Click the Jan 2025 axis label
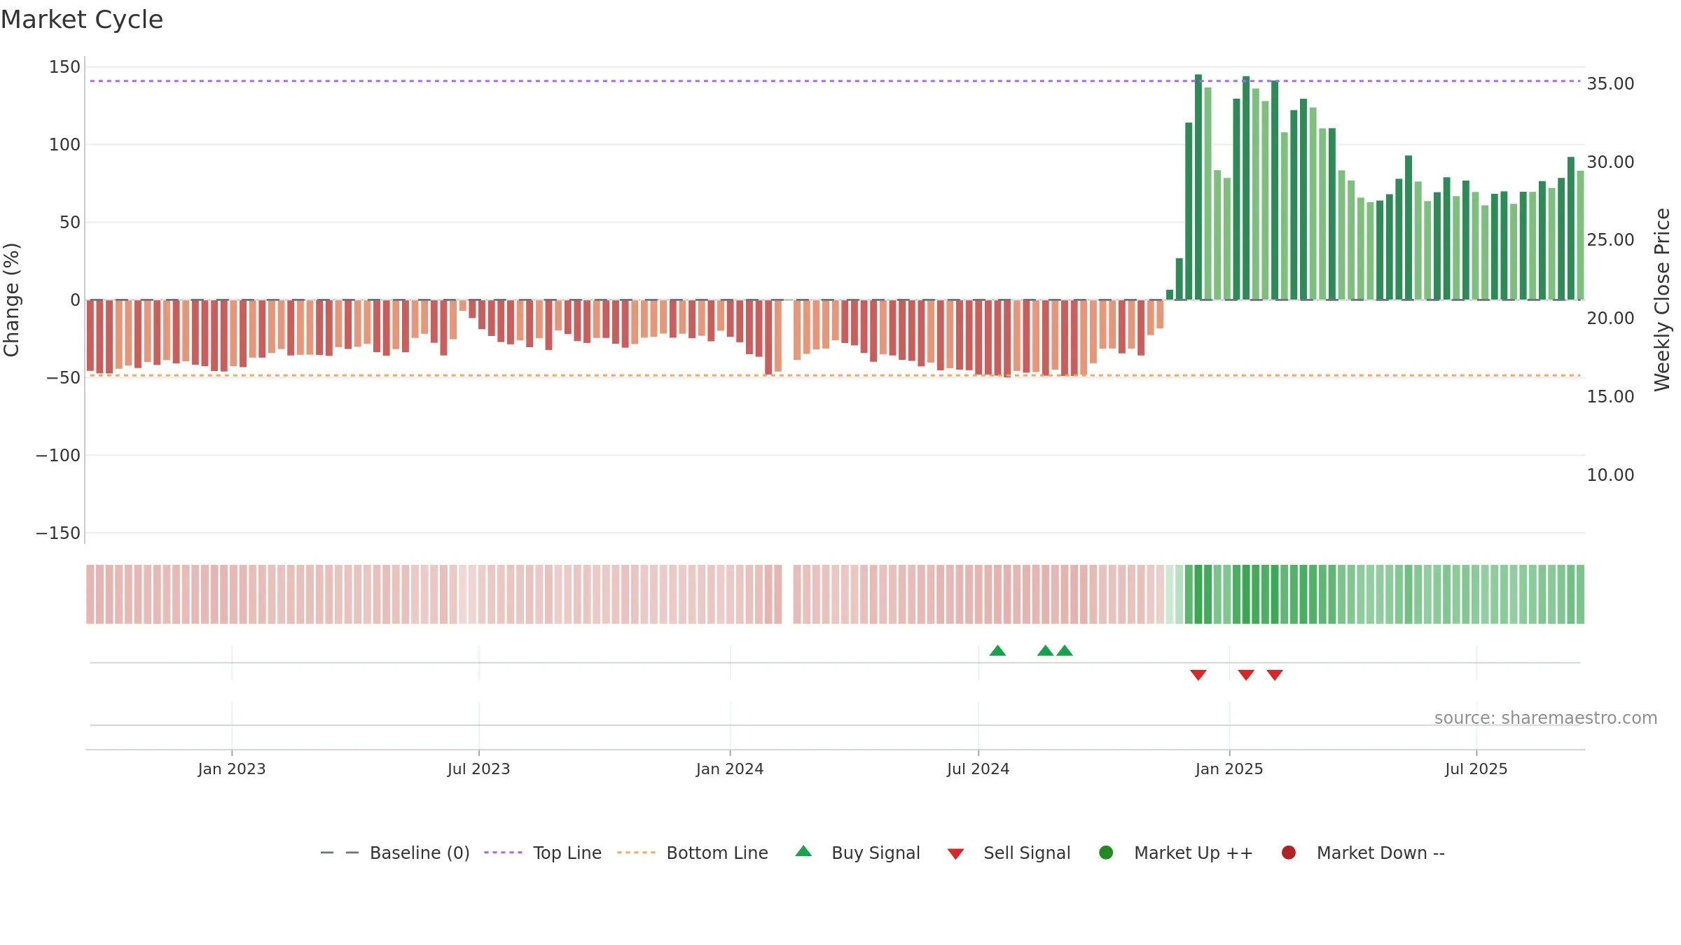The image size is (1681, 945). tap(1229, 769)
